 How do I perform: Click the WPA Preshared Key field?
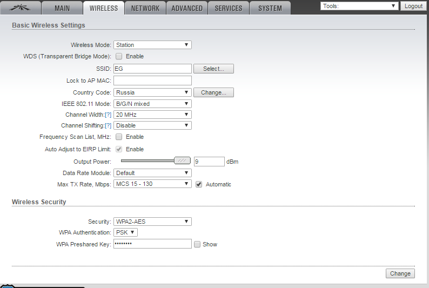(152, 244)
